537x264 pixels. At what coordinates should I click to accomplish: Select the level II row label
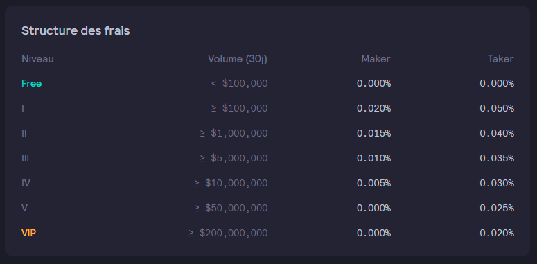pos(24,134)
